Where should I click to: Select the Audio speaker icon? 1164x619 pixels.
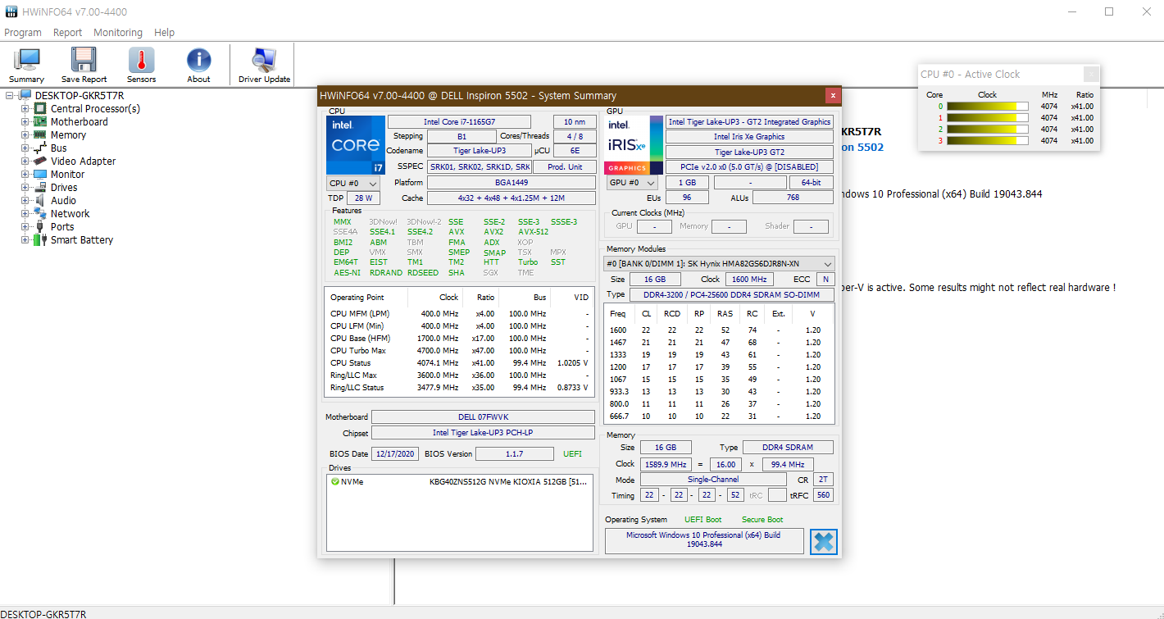(x=39, y=200)
